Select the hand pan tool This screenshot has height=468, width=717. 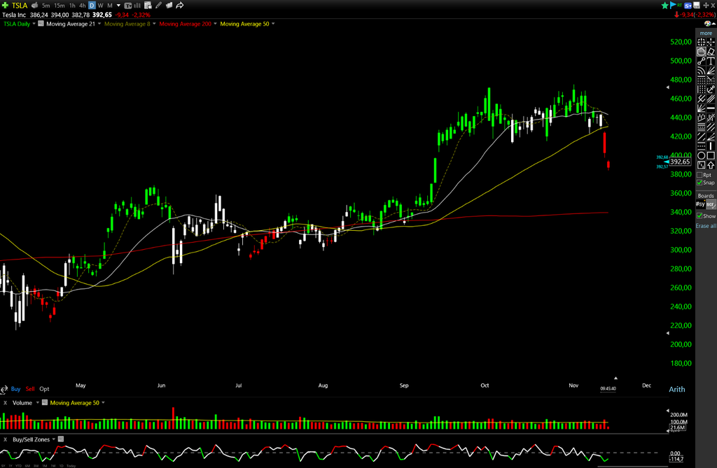coord(701,51)
